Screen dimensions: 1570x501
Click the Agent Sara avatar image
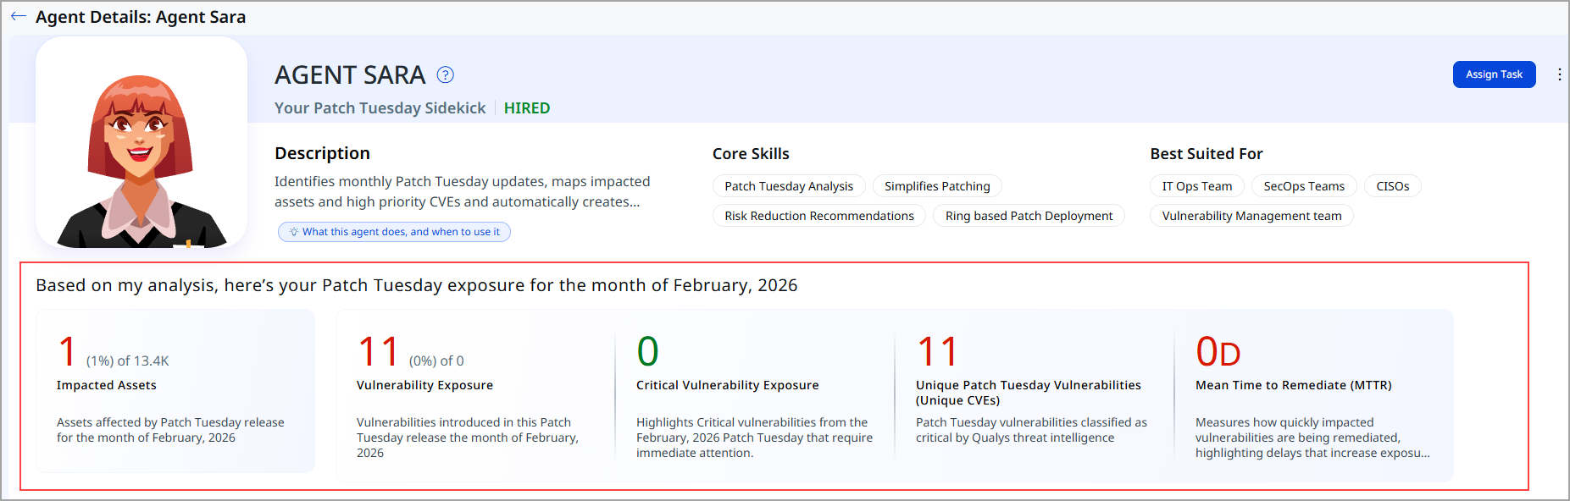[x=141, y=142]
